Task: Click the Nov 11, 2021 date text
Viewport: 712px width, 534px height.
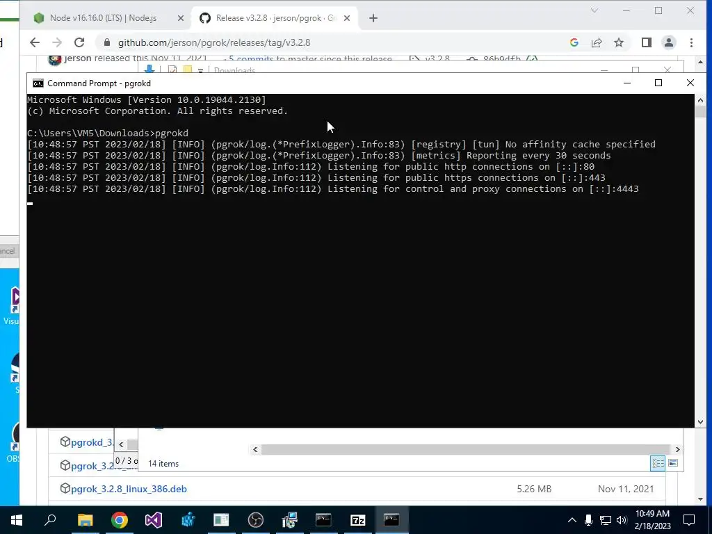Action: click(626, 489)
